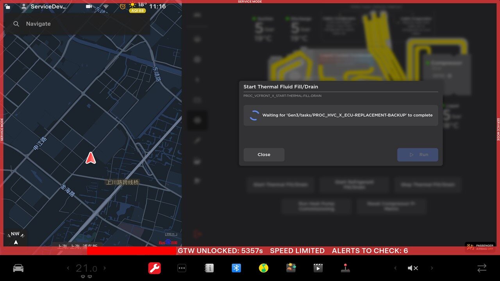Toggle the NW compass map orientation
The image size is (500, 281).
tap(16, 238)
